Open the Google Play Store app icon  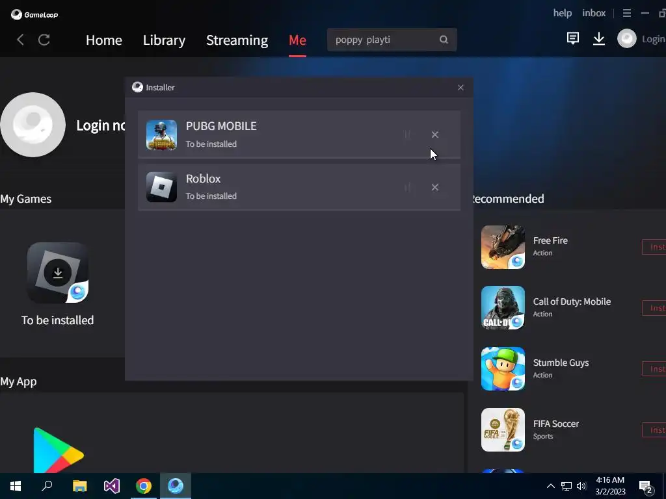click(x=58, y=450)
